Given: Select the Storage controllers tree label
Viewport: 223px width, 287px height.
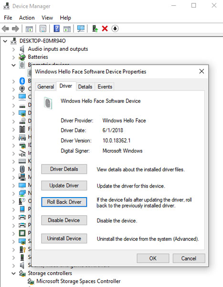Looking at the screenshot, I should [x=50, y=273].
